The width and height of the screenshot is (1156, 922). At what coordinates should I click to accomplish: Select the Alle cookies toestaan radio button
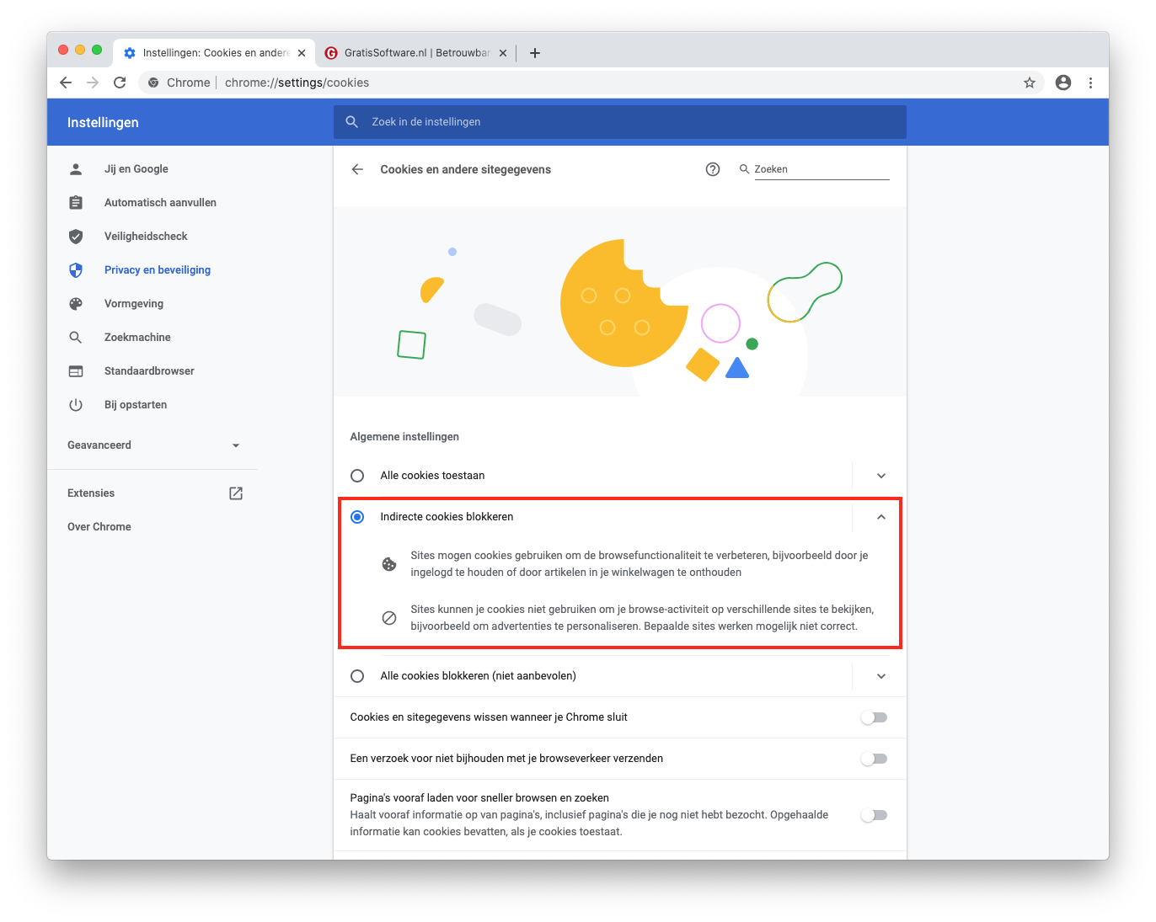point(357,476)
